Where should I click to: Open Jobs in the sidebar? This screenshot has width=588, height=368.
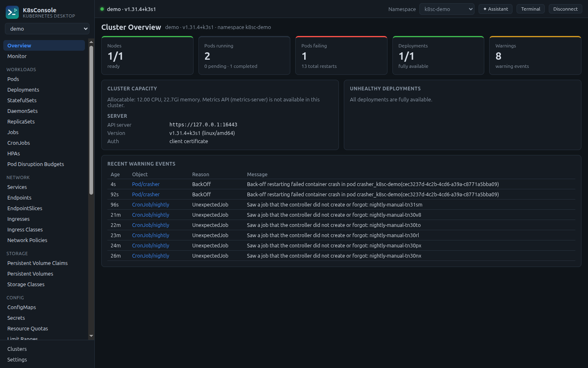point(44,132)
